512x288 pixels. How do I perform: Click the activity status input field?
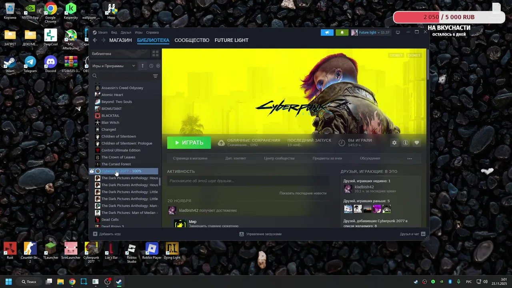click(248, 181)
